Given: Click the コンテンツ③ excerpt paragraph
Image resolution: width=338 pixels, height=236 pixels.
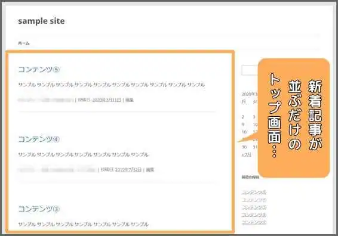Looking at the screenshot, I should click(x=83, y=224).
